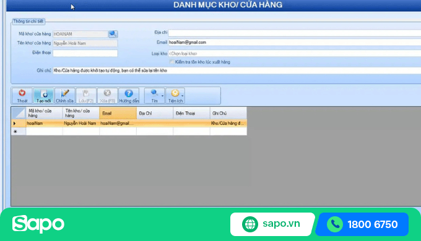The height and width of the screenshot is (241, 421).
Task: Select the hoaiNam cell in the grid
Action: click(x=45, y=124)
